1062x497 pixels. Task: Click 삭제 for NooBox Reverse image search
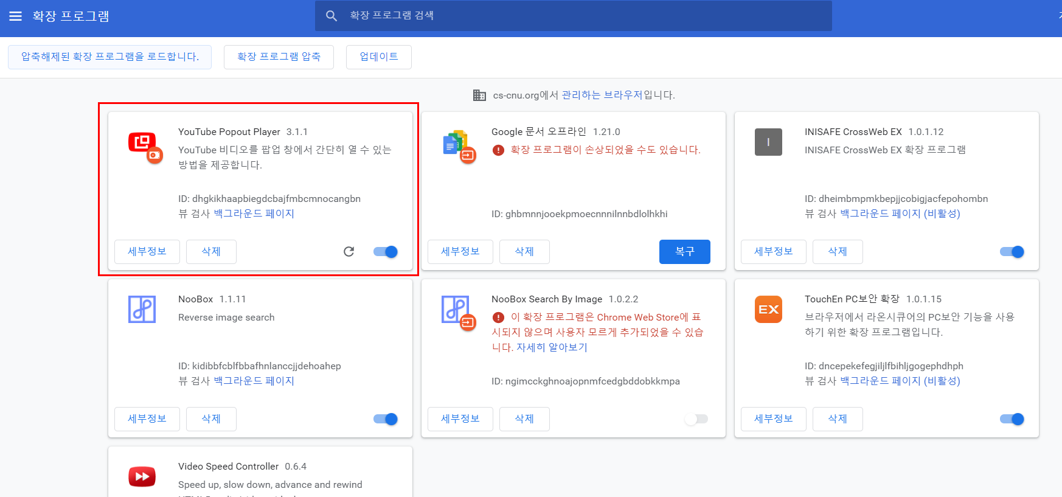coord(211,419)
